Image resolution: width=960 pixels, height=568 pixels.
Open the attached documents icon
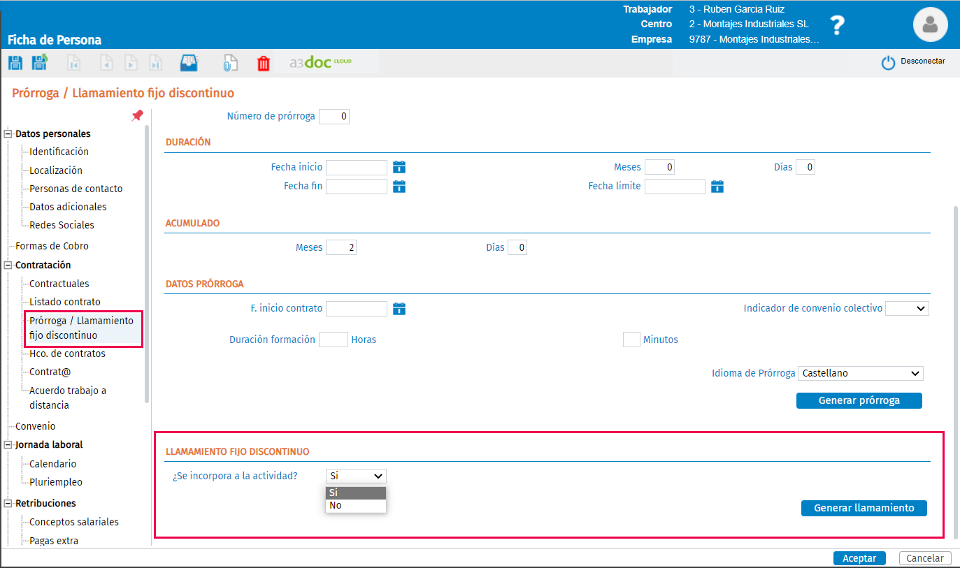click(230, 63)
